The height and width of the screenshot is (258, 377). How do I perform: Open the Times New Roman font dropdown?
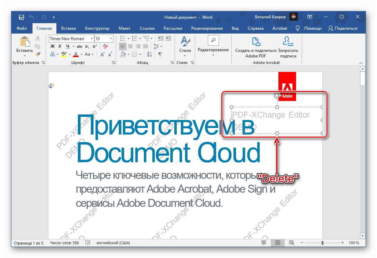pyautogui.click(x=92, y=38)
